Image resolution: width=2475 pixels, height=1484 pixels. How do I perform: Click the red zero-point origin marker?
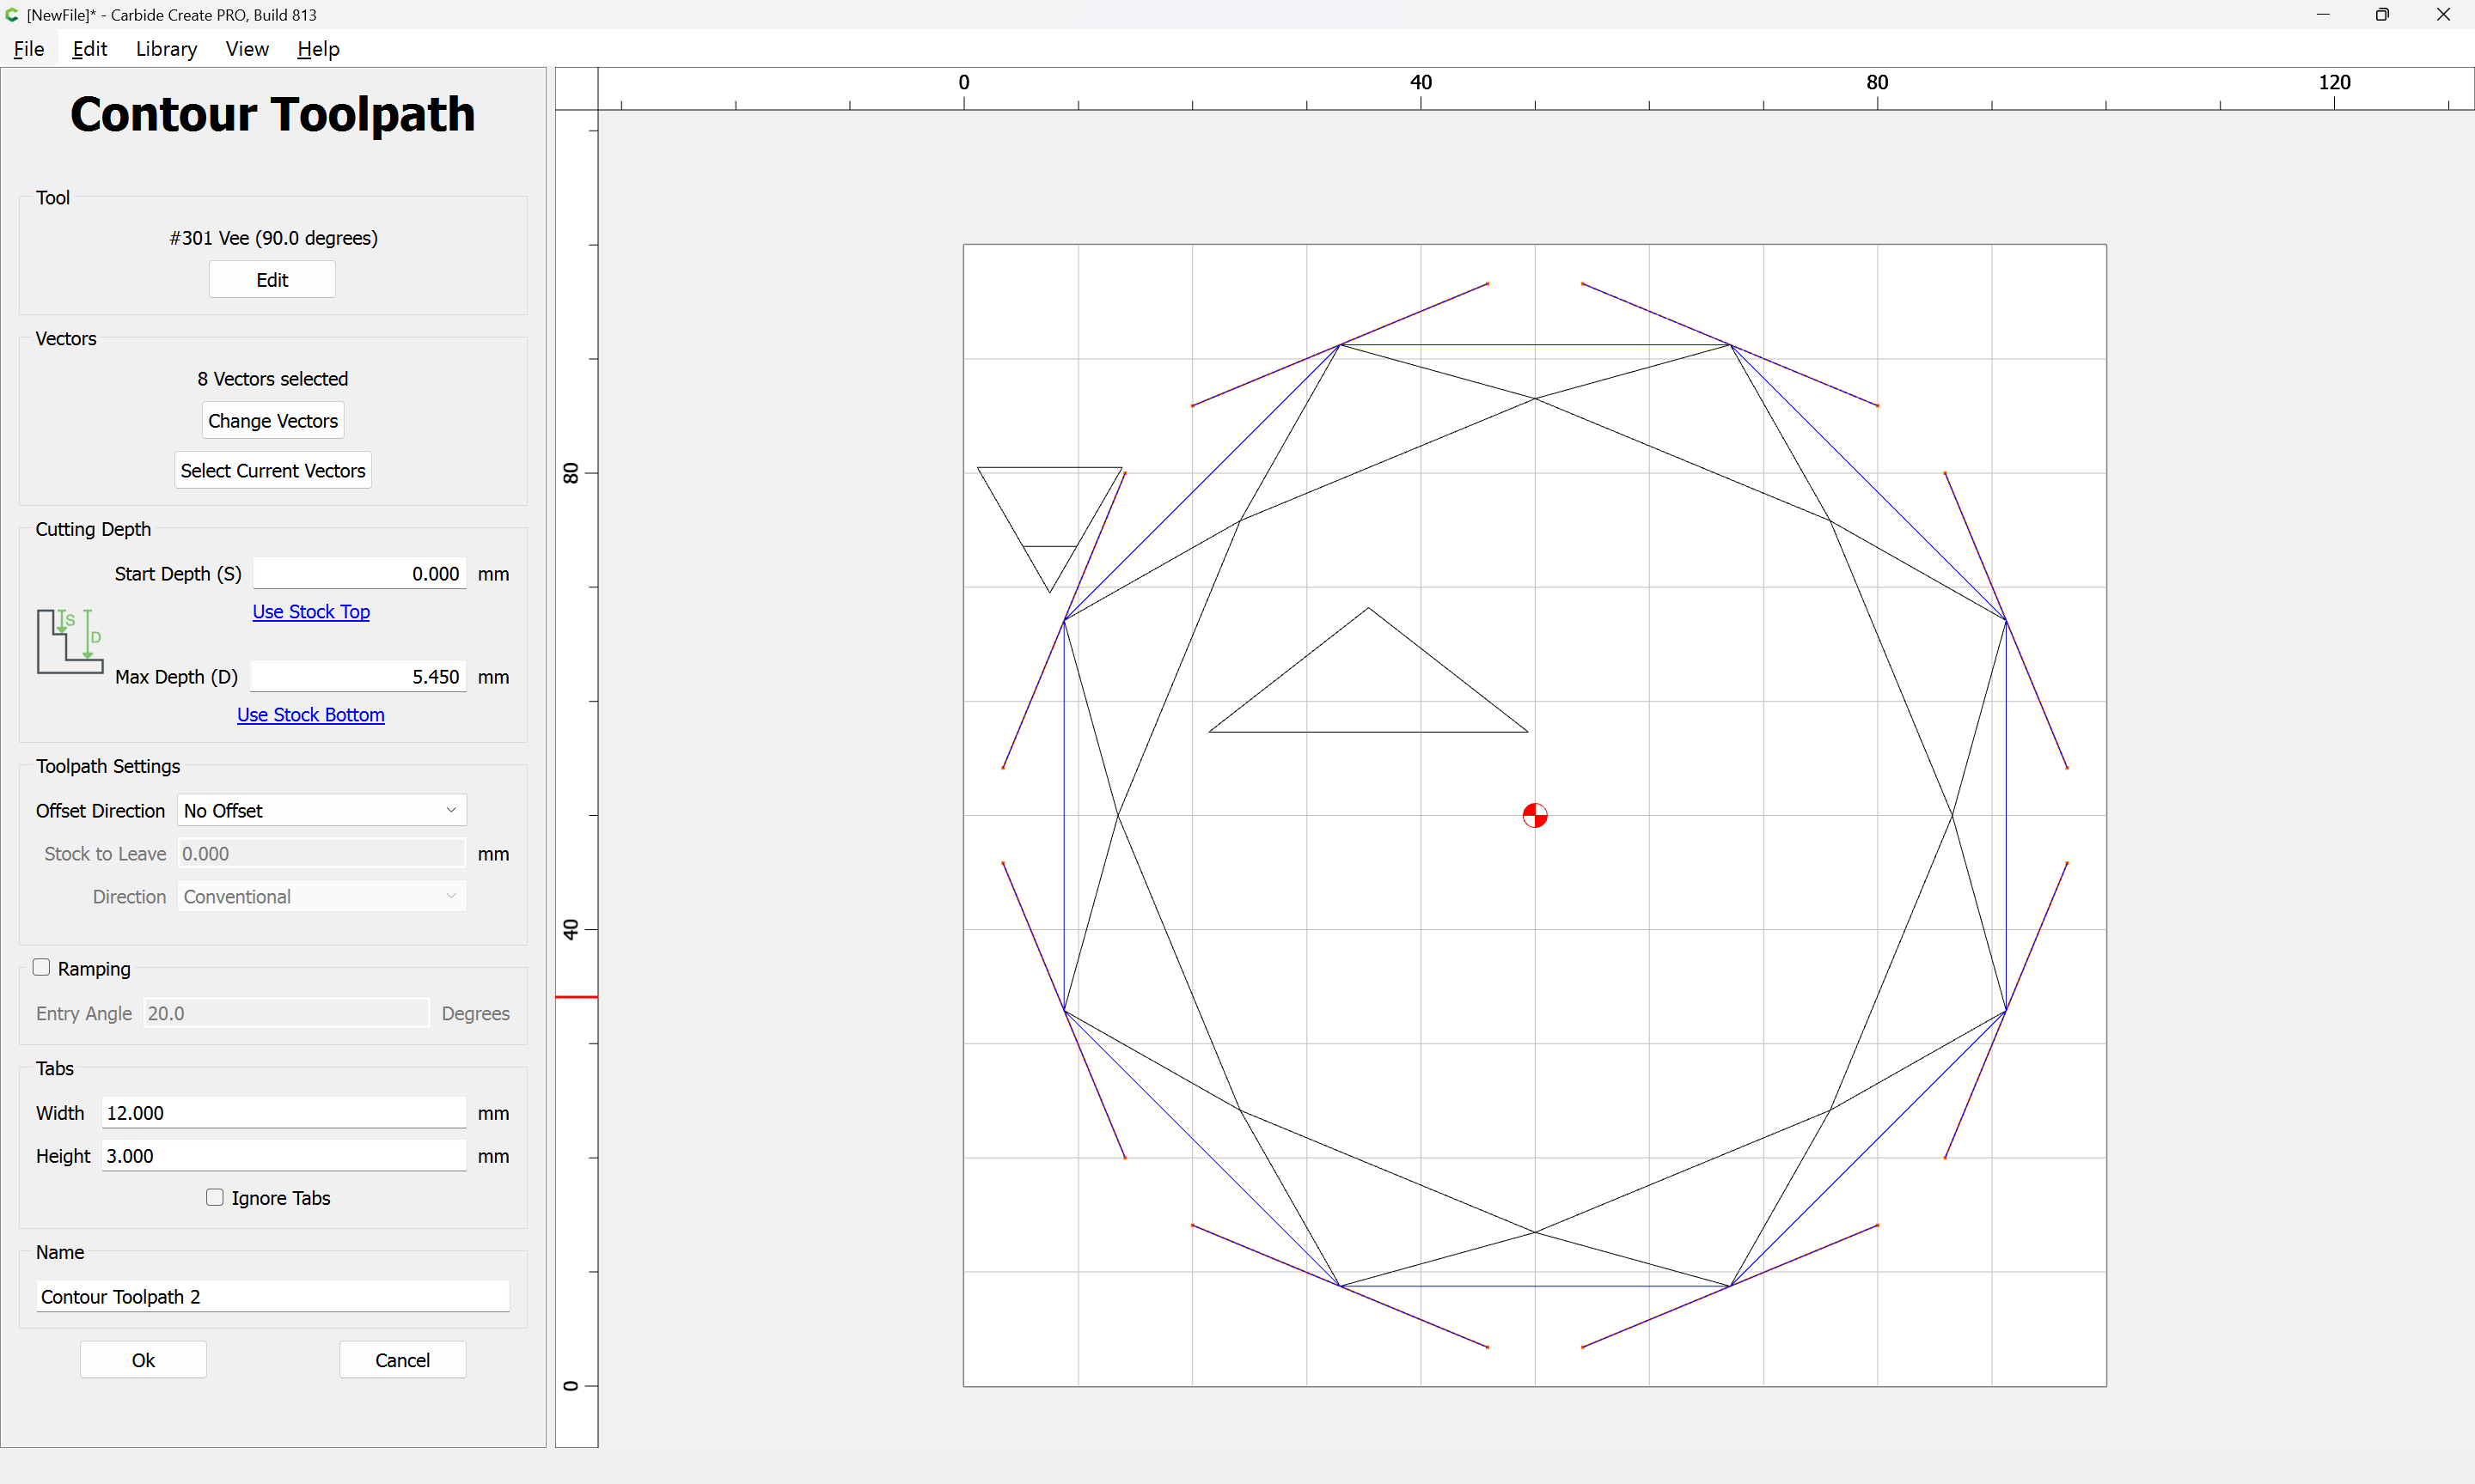coord(1535,816)
